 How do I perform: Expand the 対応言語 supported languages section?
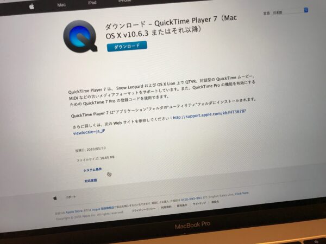(x=91, y=181)
